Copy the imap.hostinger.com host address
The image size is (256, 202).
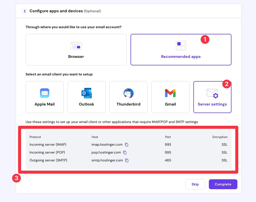126,145
